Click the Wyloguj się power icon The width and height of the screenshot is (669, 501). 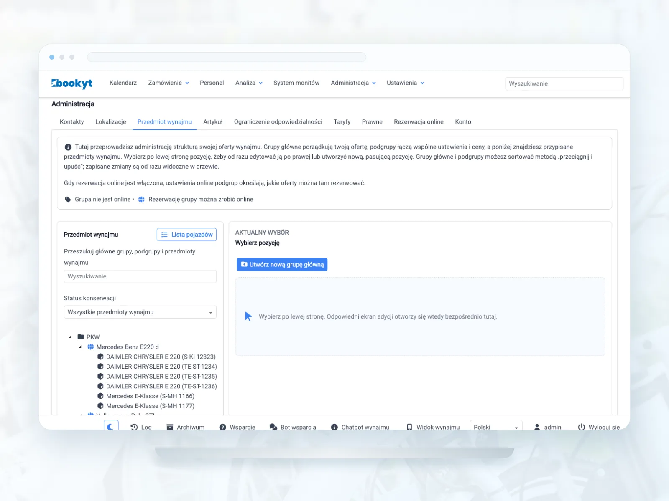coord(582,427)
